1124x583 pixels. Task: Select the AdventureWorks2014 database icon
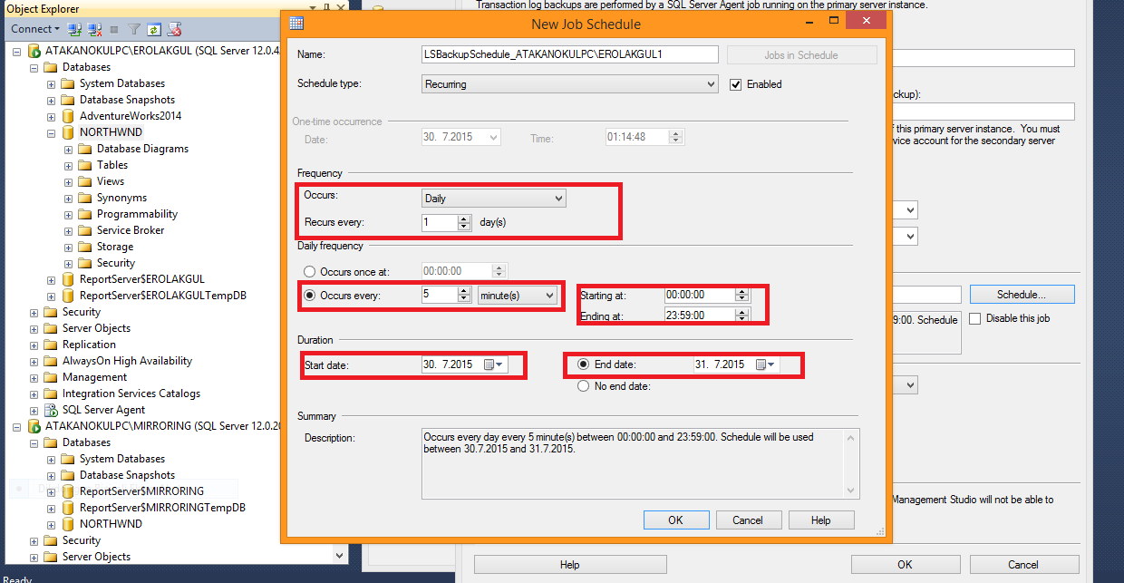point(69,116)
